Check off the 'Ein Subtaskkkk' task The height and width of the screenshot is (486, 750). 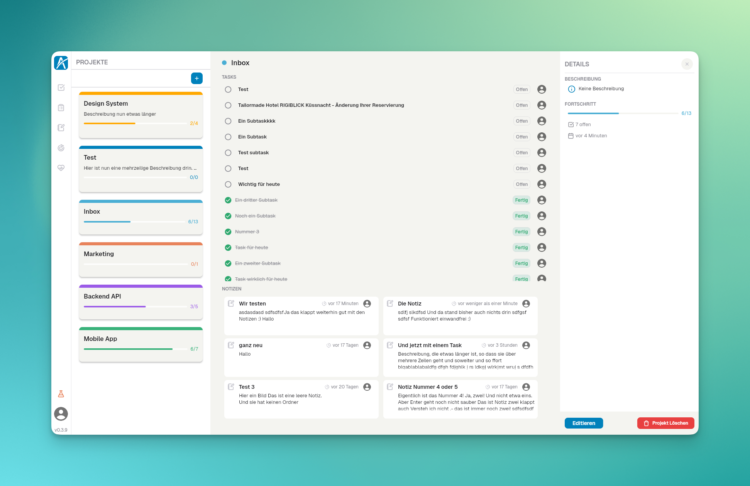click(228, 121)
